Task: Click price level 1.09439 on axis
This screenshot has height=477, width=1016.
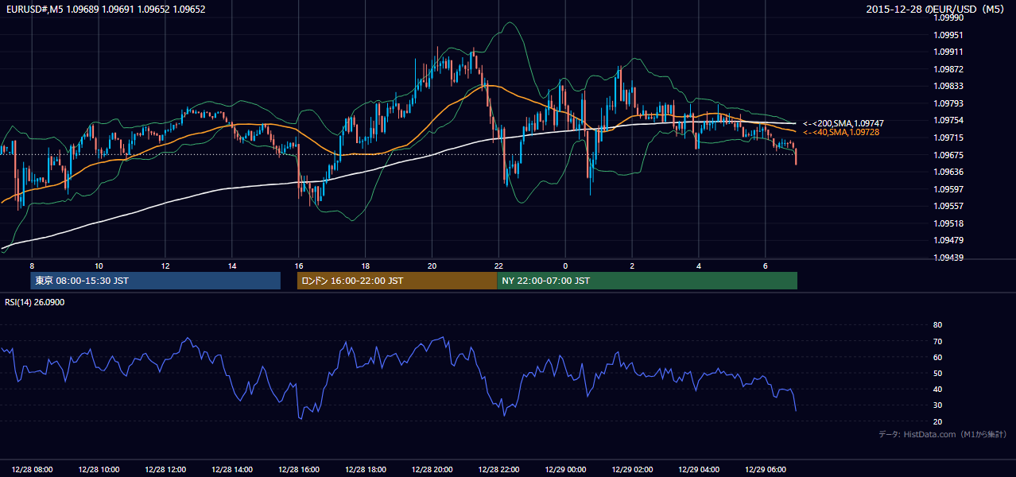Action: point(948,258)
